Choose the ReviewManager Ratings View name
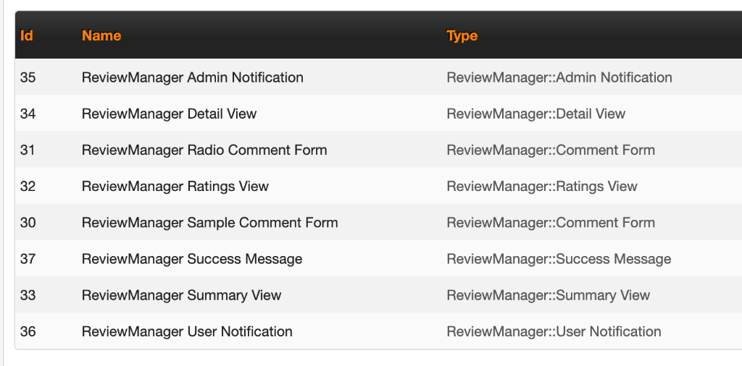This screenshot has width=742, height=366. click(x=175, y=187)
